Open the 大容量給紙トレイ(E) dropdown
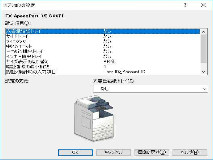Screen dimensions: 213x160 (150, 89)
